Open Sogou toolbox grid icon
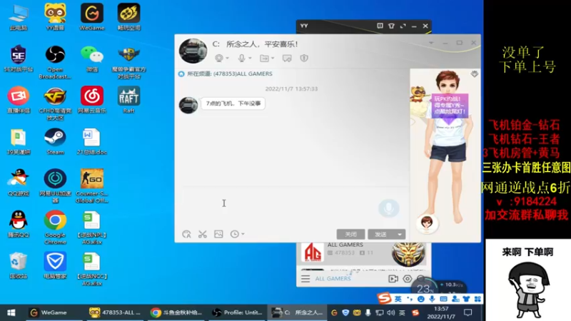571x321 pixels. (477, 299)
